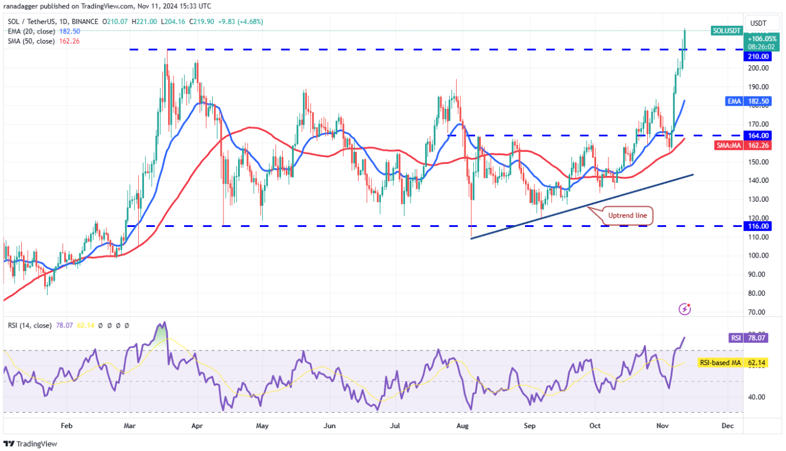This screenshot has height=451, width=786.
Task: Click the blue 116.00 price level label
Action: pyautogui.click(x=758, y=226)
